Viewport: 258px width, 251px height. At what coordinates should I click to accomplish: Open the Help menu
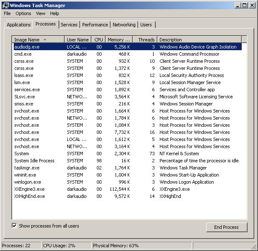54,13
